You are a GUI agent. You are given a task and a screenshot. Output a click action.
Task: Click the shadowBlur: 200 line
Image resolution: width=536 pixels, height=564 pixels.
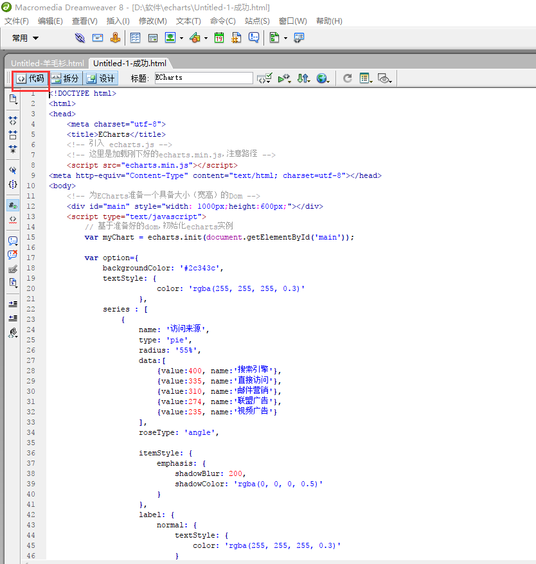pos(210,473)
